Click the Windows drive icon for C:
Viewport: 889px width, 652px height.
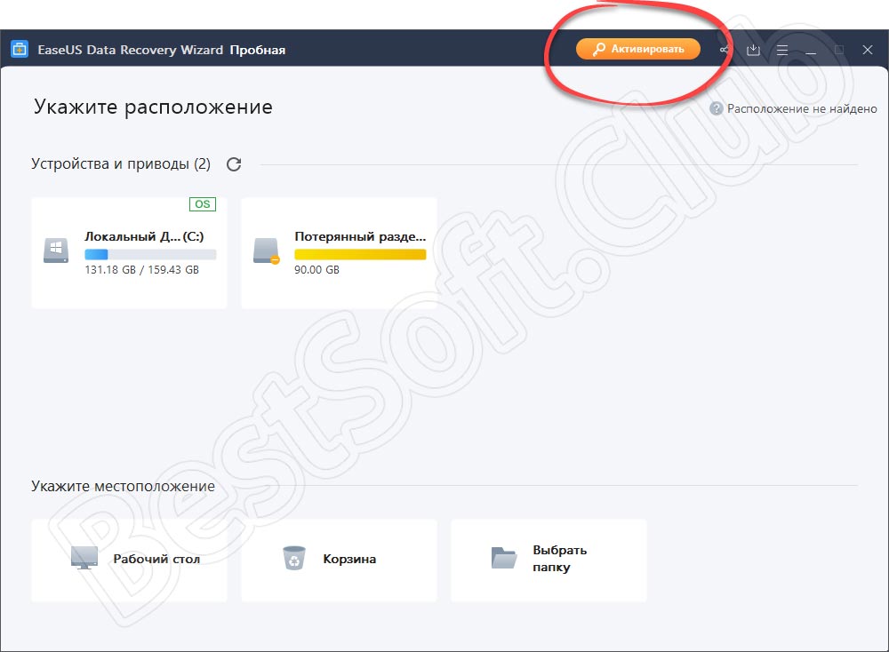click(x=55, y=250)
